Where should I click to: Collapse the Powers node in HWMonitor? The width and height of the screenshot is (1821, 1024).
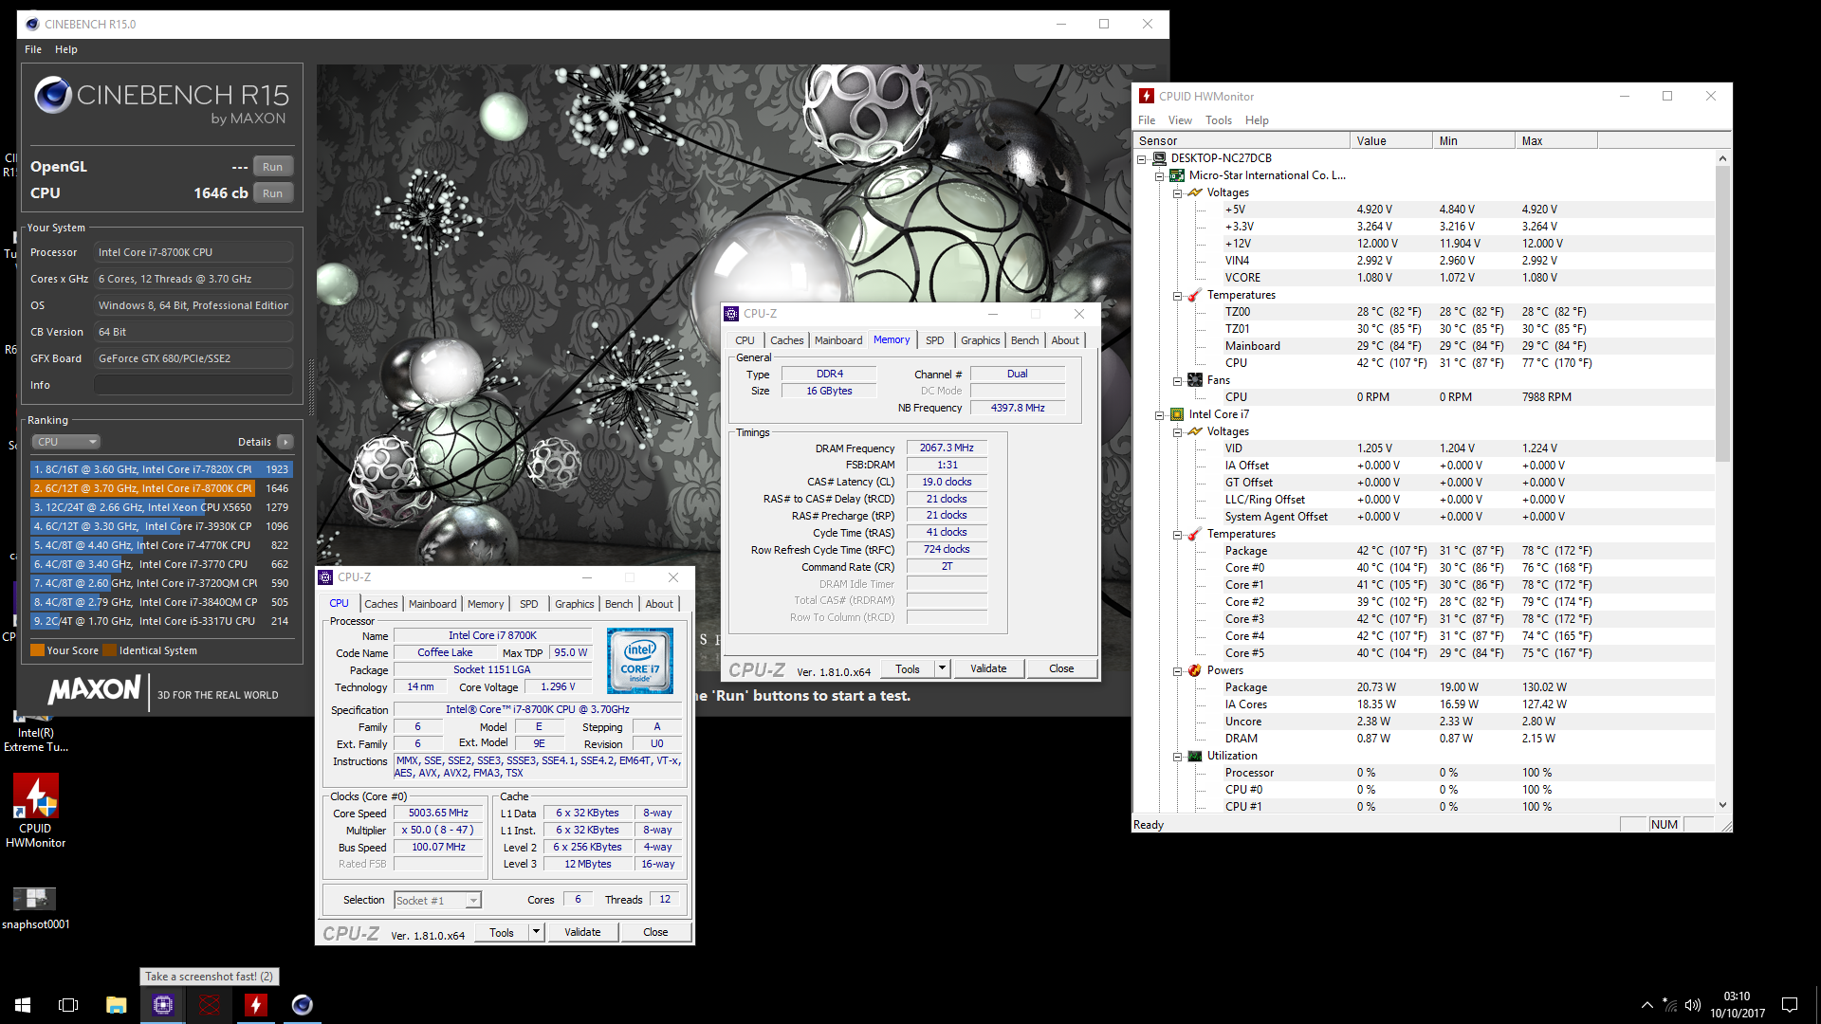click(1177, 671)
